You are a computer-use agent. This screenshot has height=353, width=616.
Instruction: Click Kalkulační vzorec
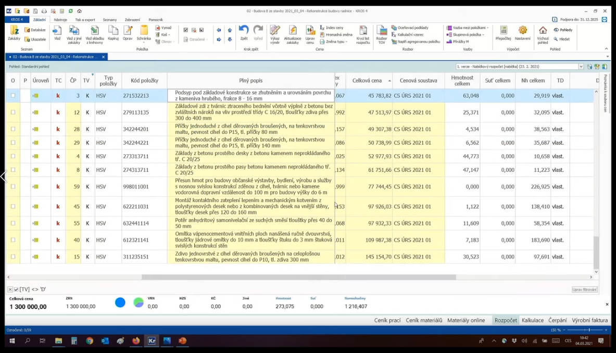pos(407,34)
